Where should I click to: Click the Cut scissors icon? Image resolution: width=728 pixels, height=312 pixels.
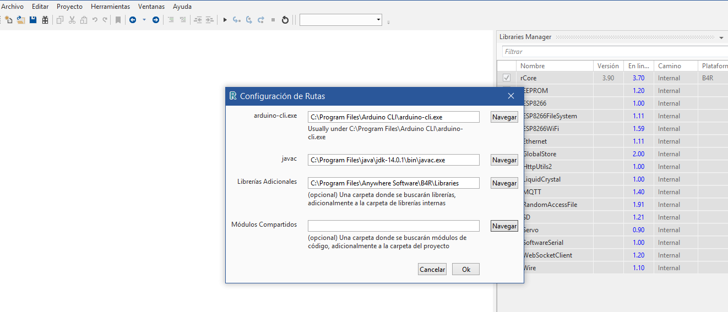(x=72, y=20)
